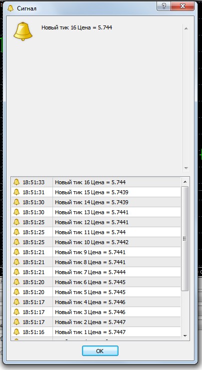Click the alert list scrollbar down arrow
The height and width of the screenshot is (370, 202).
185,336
